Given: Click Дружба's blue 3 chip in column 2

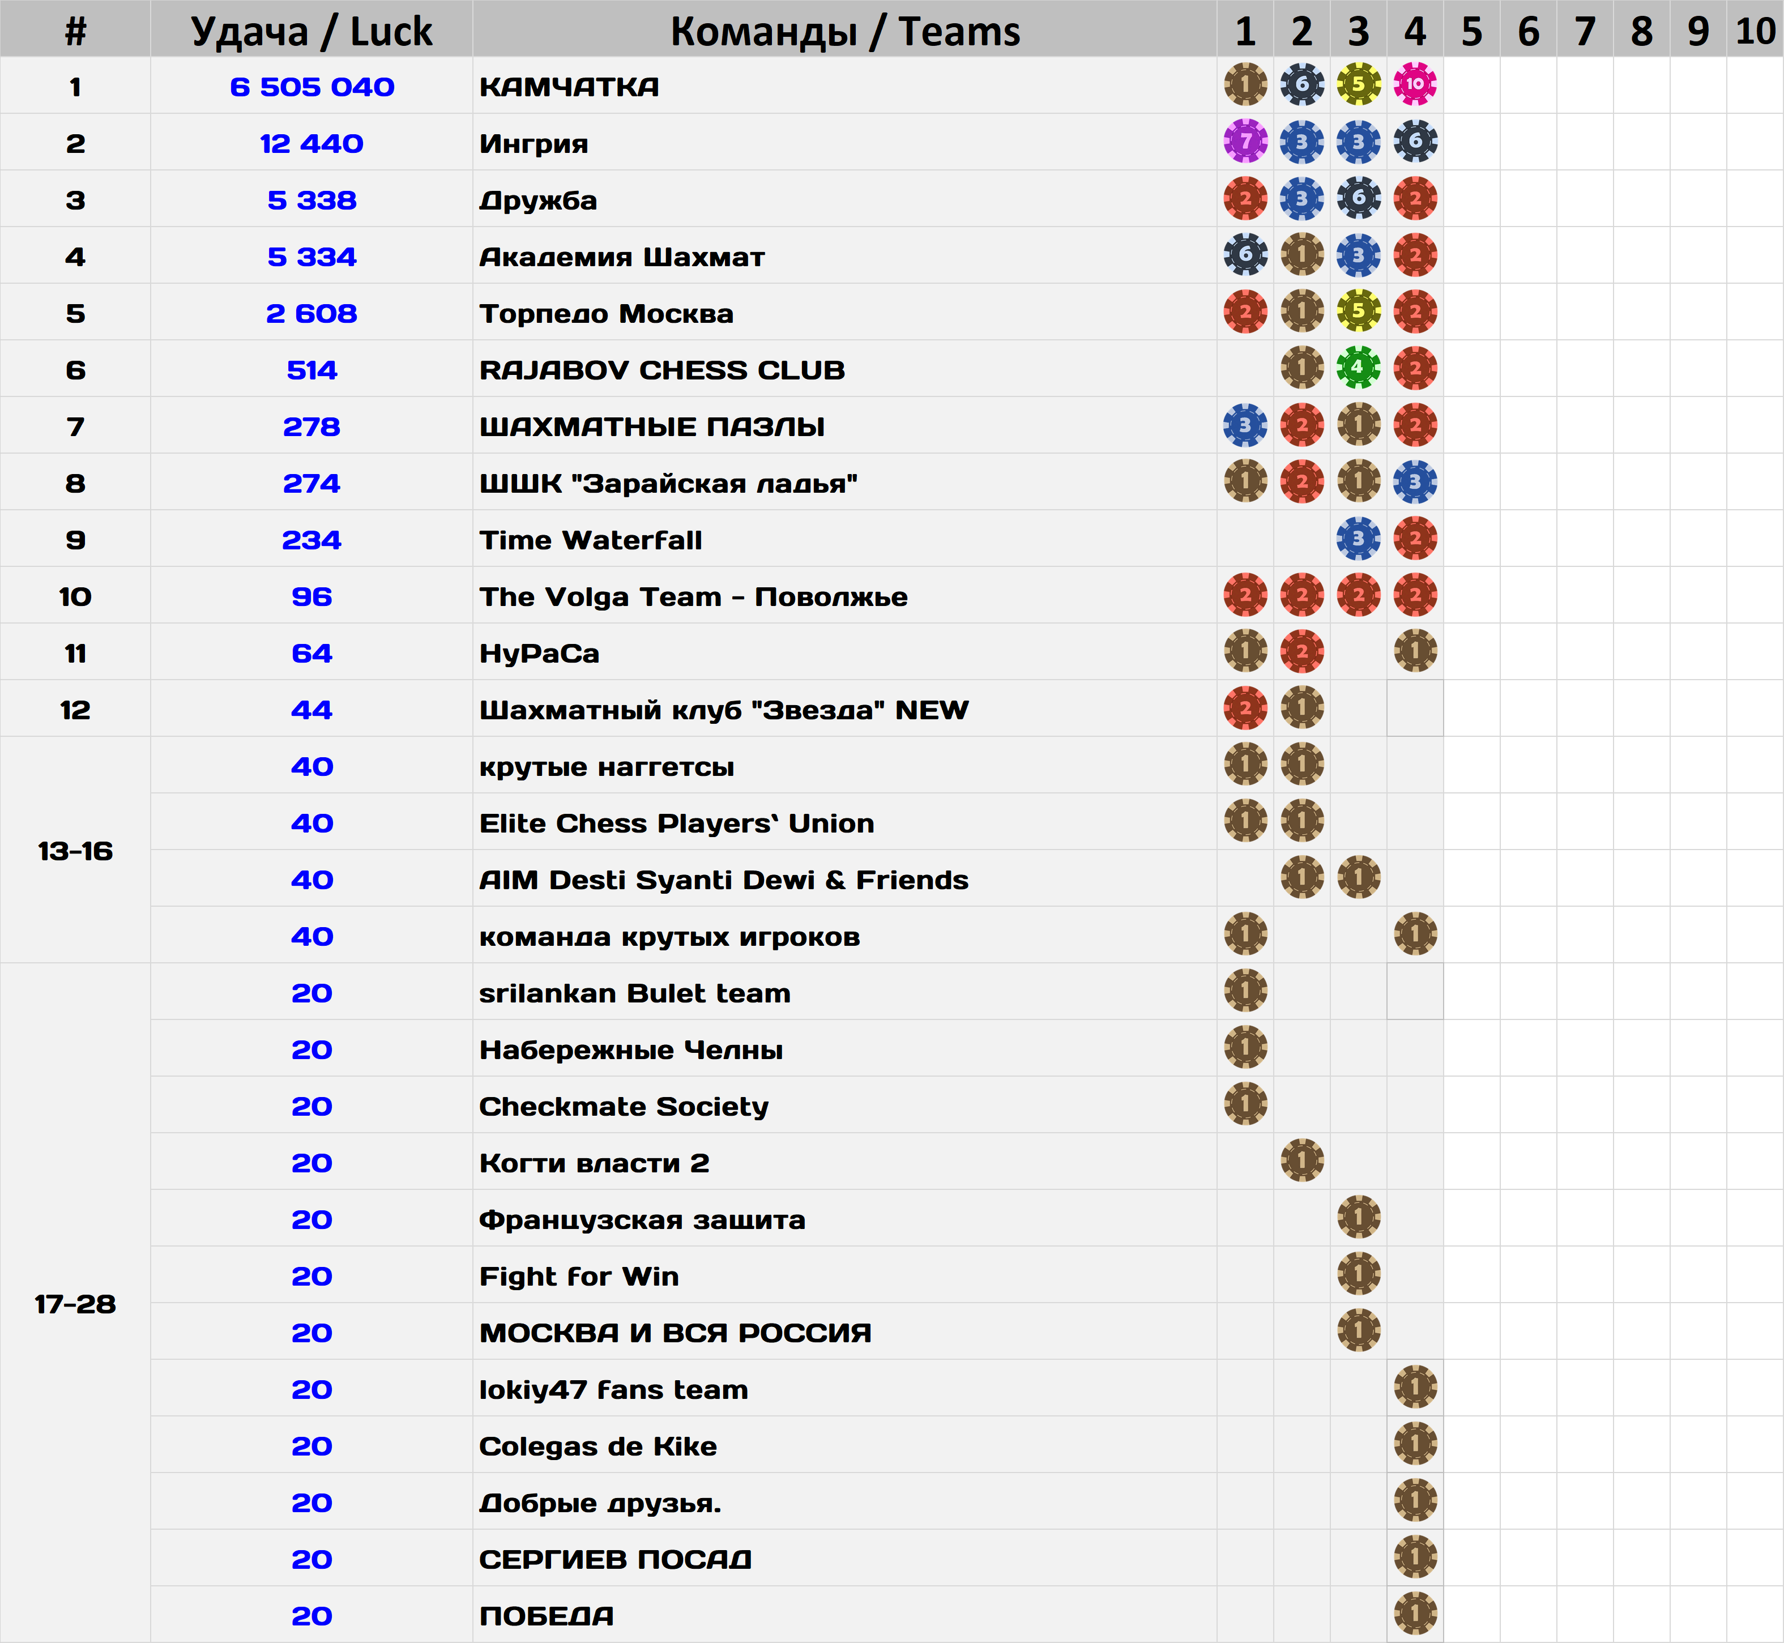Looking at the screenshot, I should (1302, 198).
